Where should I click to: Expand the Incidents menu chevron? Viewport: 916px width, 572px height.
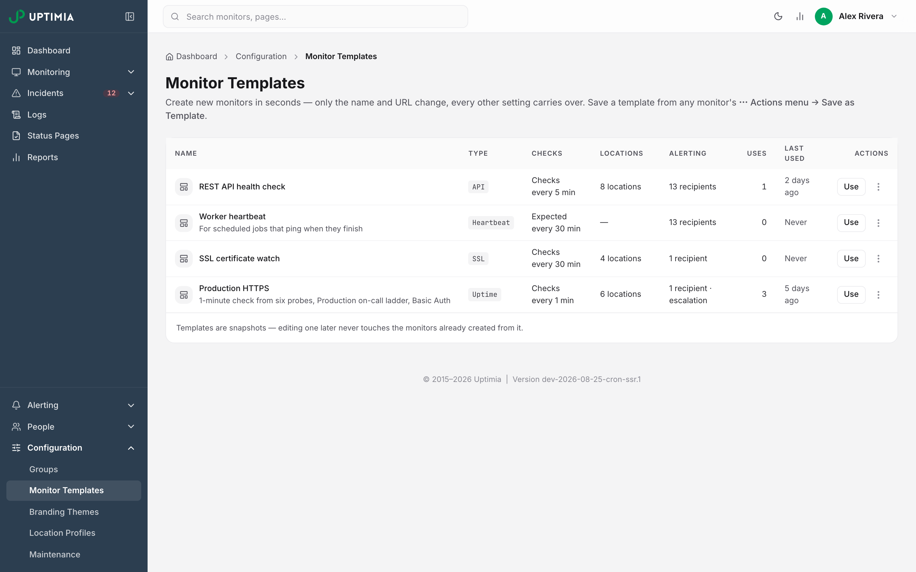click(131, 93)
